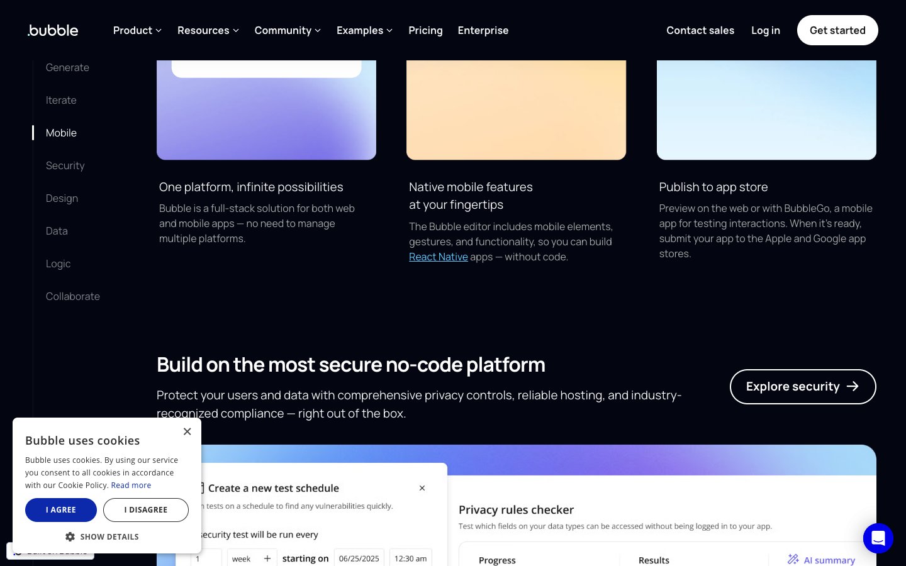Click the Get started button
This screenshot has width=906, height=566.
click(837, 30)
